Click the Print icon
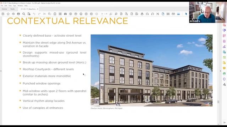Viewport: 227px width, 127px height. (18, 14)
